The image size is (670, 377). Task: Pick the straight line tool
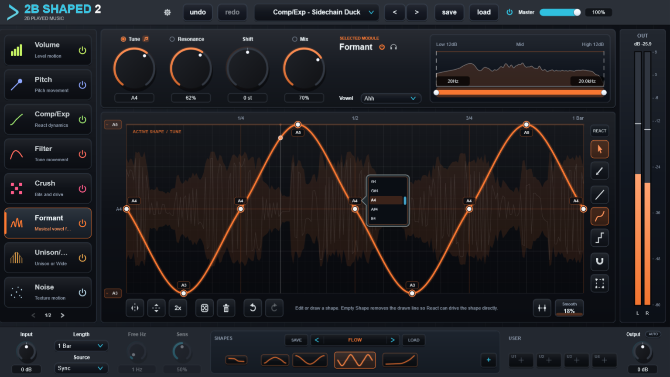tap(600, 194)
